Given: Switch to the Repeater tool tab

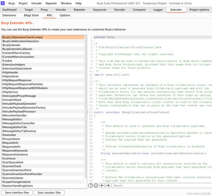Looking at the screenshot, I should click(79, 10).
